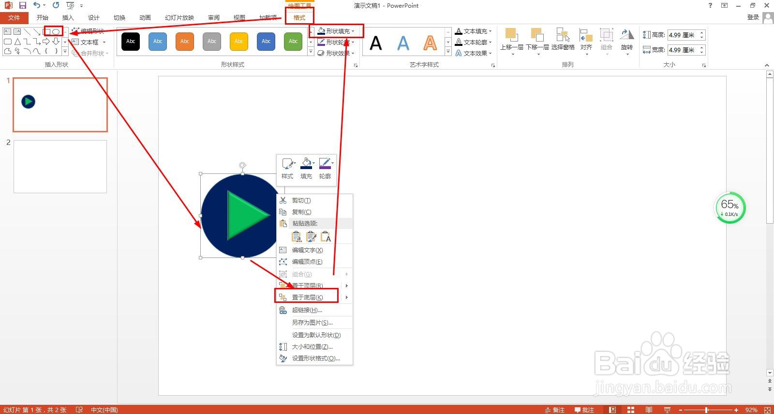
Task: Click the 上移一层 bring forward button
Action: click(512, 41)
